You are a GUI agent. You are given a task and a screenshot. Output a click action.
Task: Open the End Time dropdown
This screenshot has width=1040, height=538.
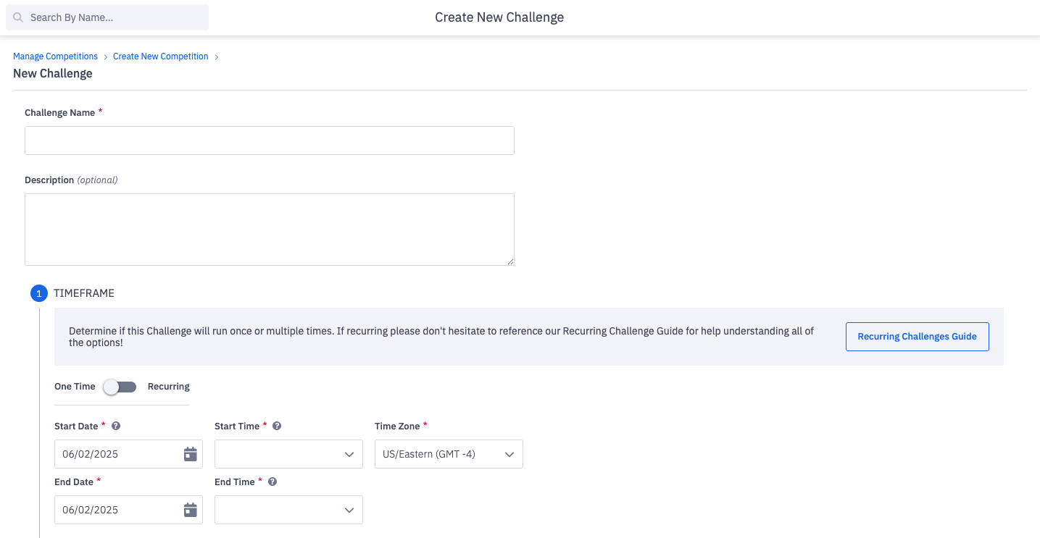pos(288,510)
